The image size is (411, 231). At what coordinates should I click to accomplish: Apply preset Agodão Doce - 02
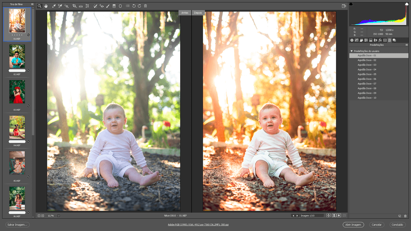(x=379, y=60)
